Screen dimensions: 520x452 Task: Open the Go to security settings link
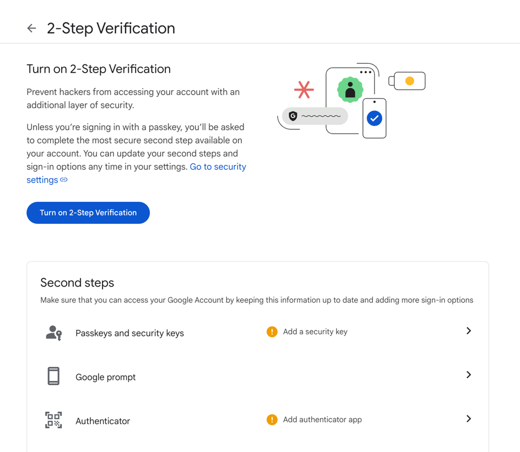pyautogui.click(x=218, y=167)
